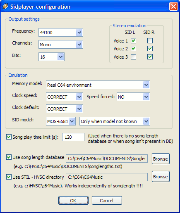Click the 'Works independently of songlength' hint
This screenshot has width=180, height=213.
(104, 186)
